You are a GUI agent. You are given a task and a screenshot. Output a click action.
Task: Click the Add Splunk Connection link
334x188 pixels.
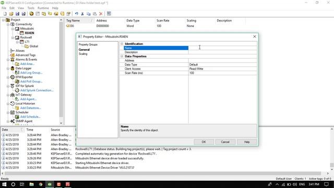click(37, 90)
